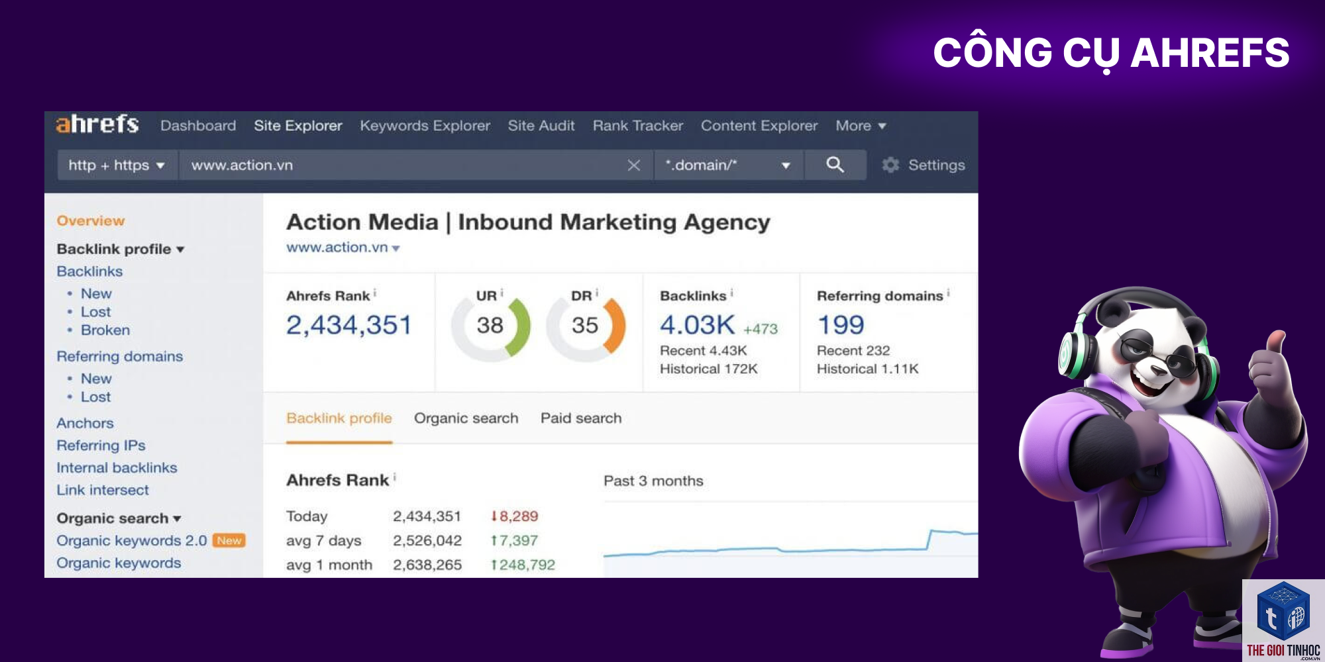Open the http + https protocol dropdown

coord(117,165)
